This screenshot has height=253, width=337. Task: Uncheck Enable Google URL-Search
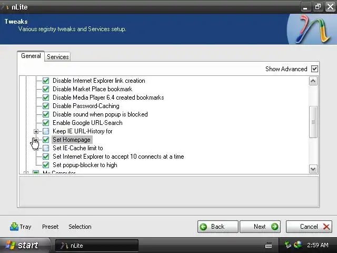(x=46, y=123)
